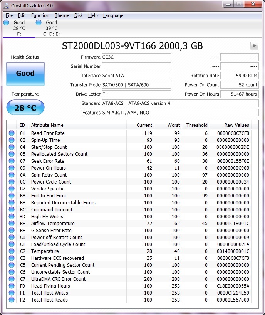Viewport: 265px width, 315px height.
Task: Click status orb for Seek Error Rate
Action: 12,161
